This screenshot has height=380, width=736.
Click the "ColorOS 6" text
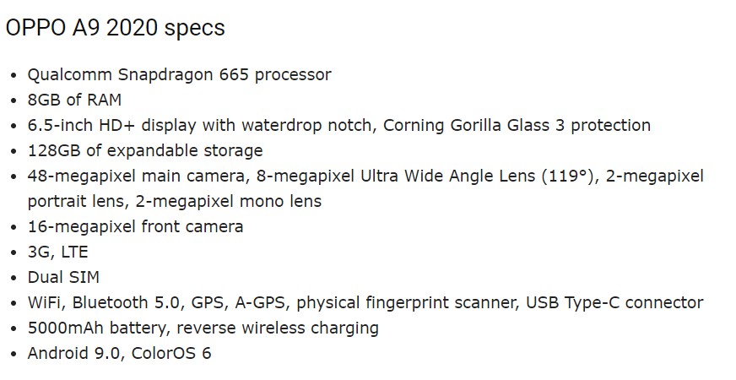pyautogui.click(x=171, y=353)
